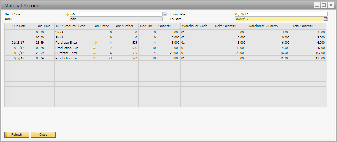Open link arrow for Doc Entry 4
The image size is (337, 142).
click(x=95, y=43)
